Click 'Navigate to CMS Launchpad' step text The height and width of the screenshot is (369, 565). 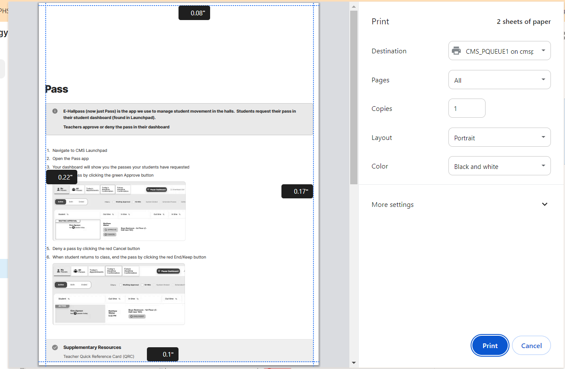[x=79, y=150]
